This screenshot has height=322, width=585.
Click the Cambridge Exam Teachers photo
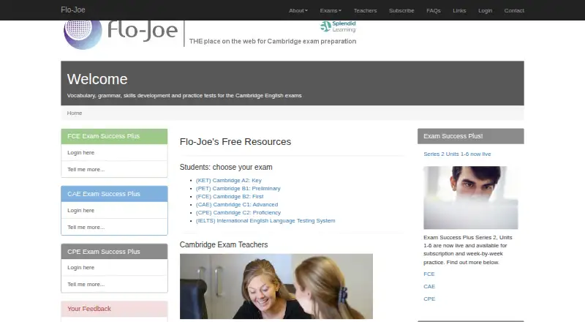coord(276,286)
